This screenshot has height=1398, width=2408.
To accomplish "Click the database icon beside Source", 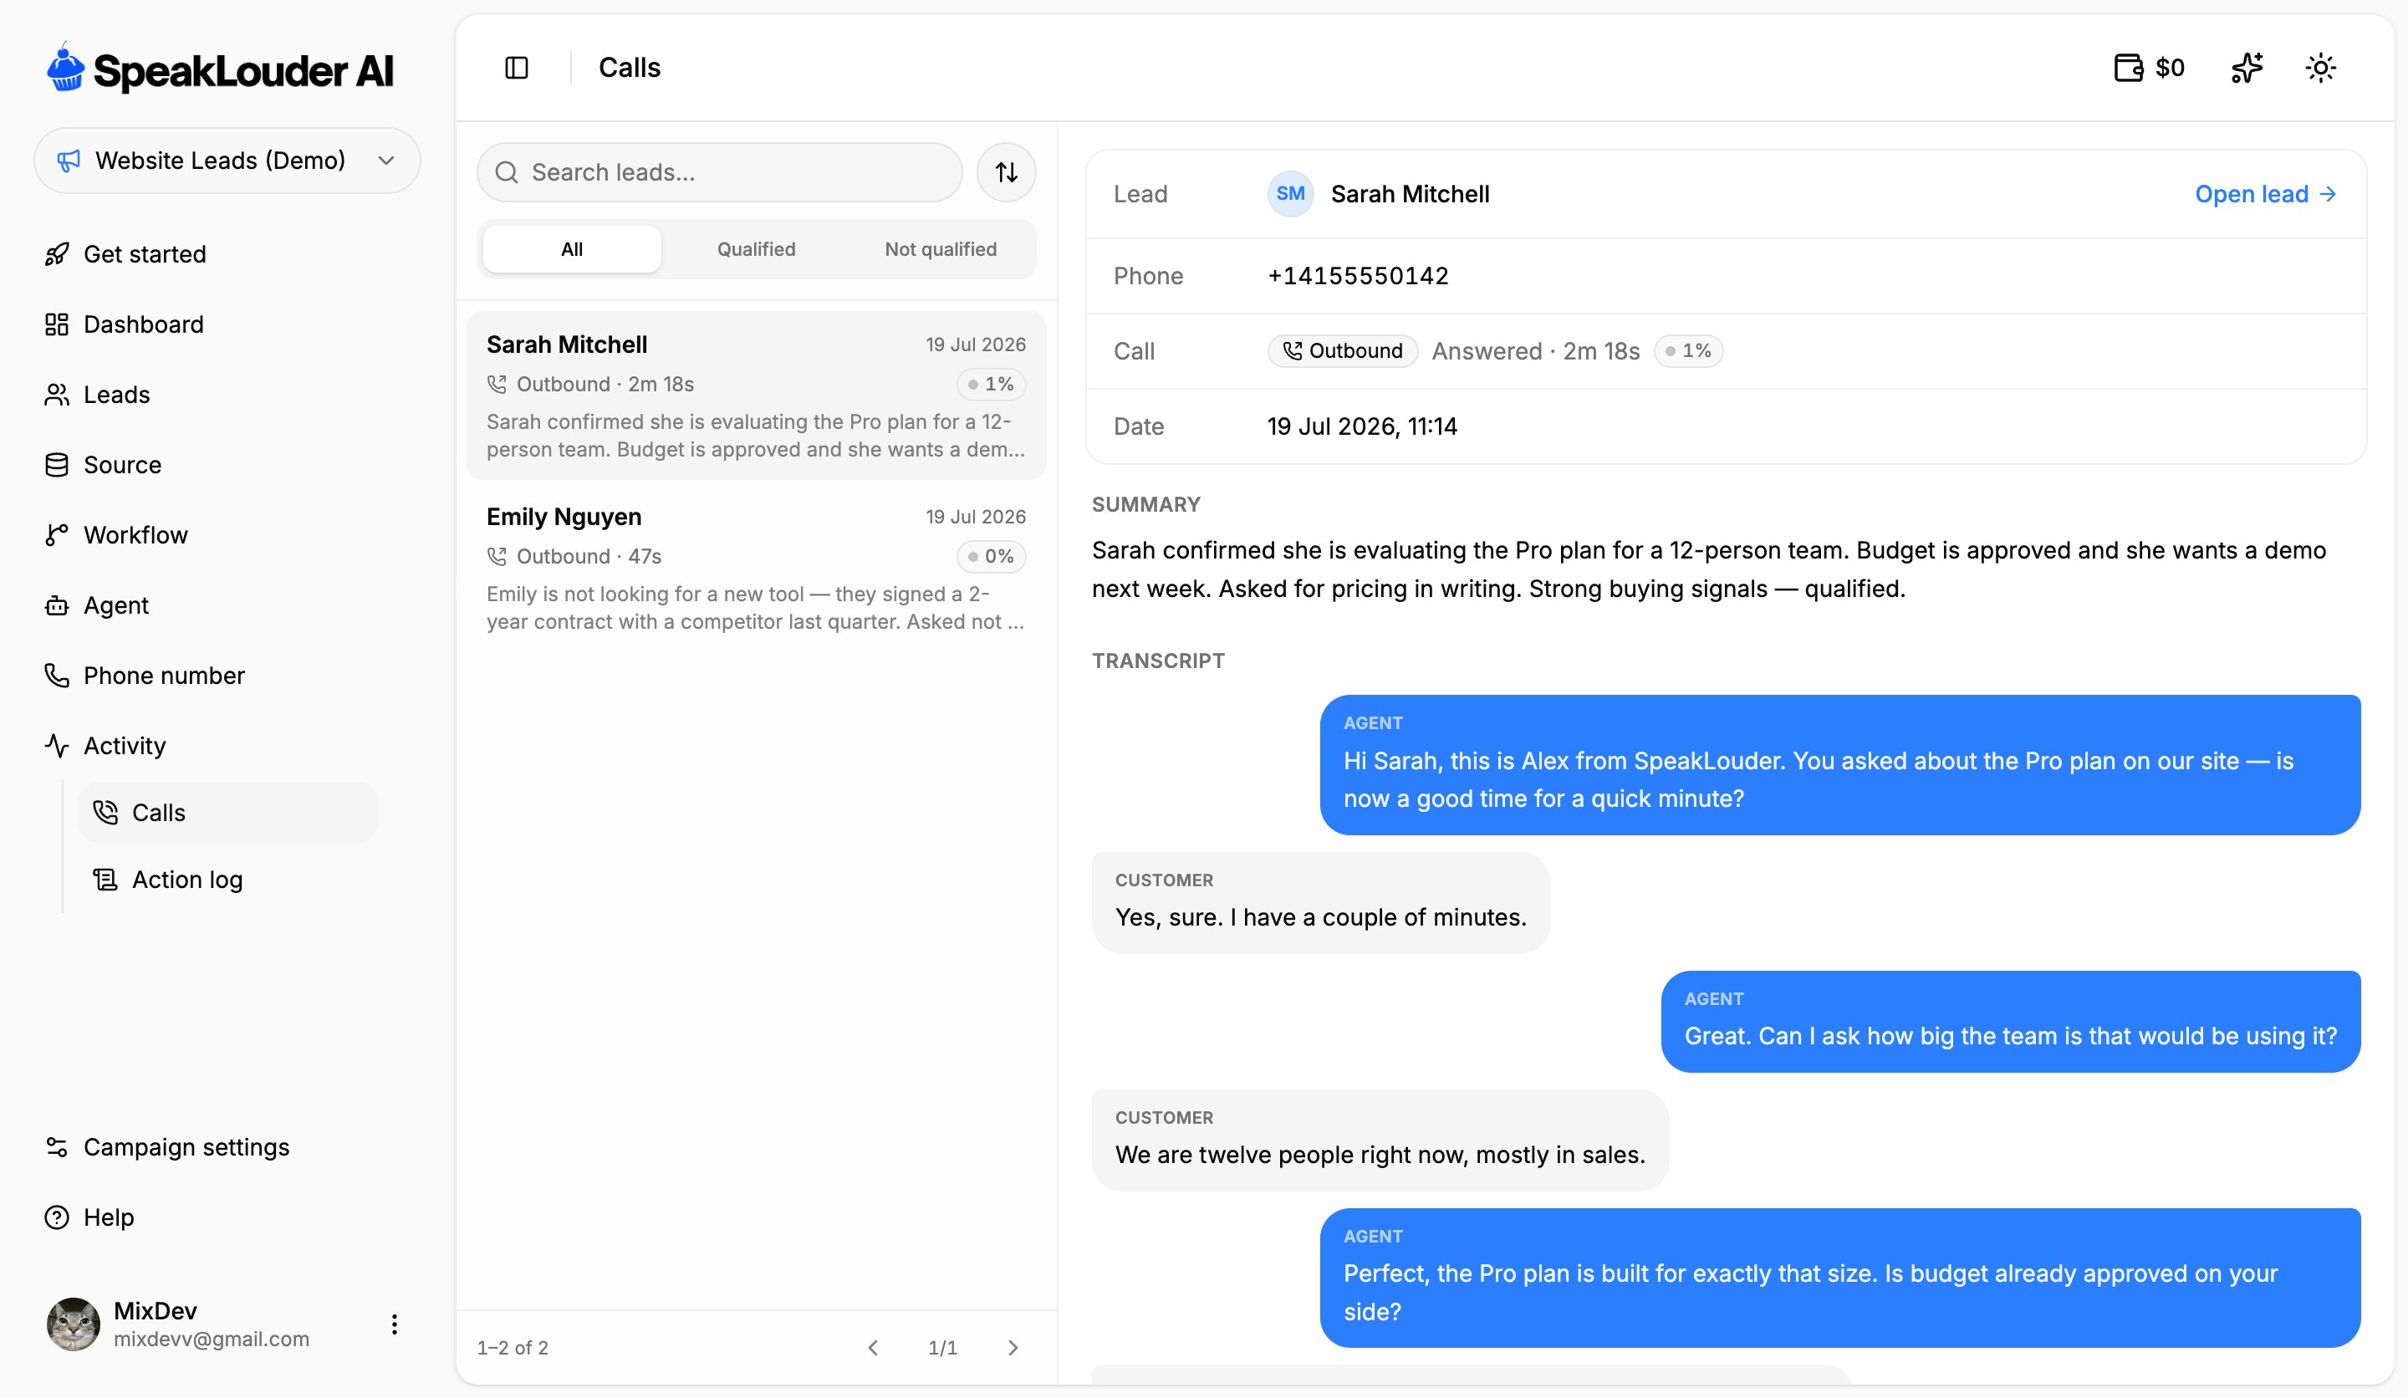I will [56, 464].
